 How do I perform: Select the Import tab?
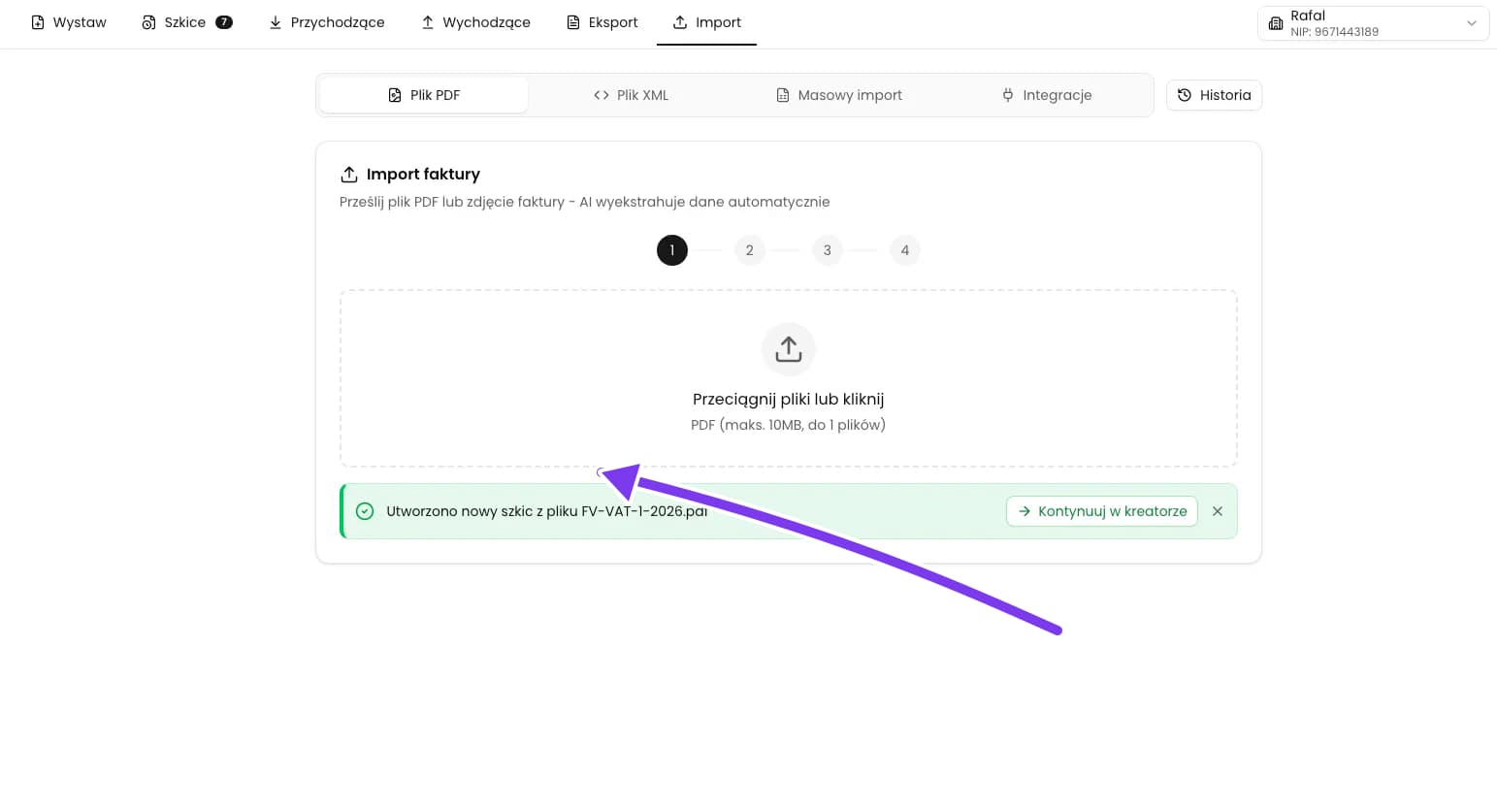click(706, 22)
